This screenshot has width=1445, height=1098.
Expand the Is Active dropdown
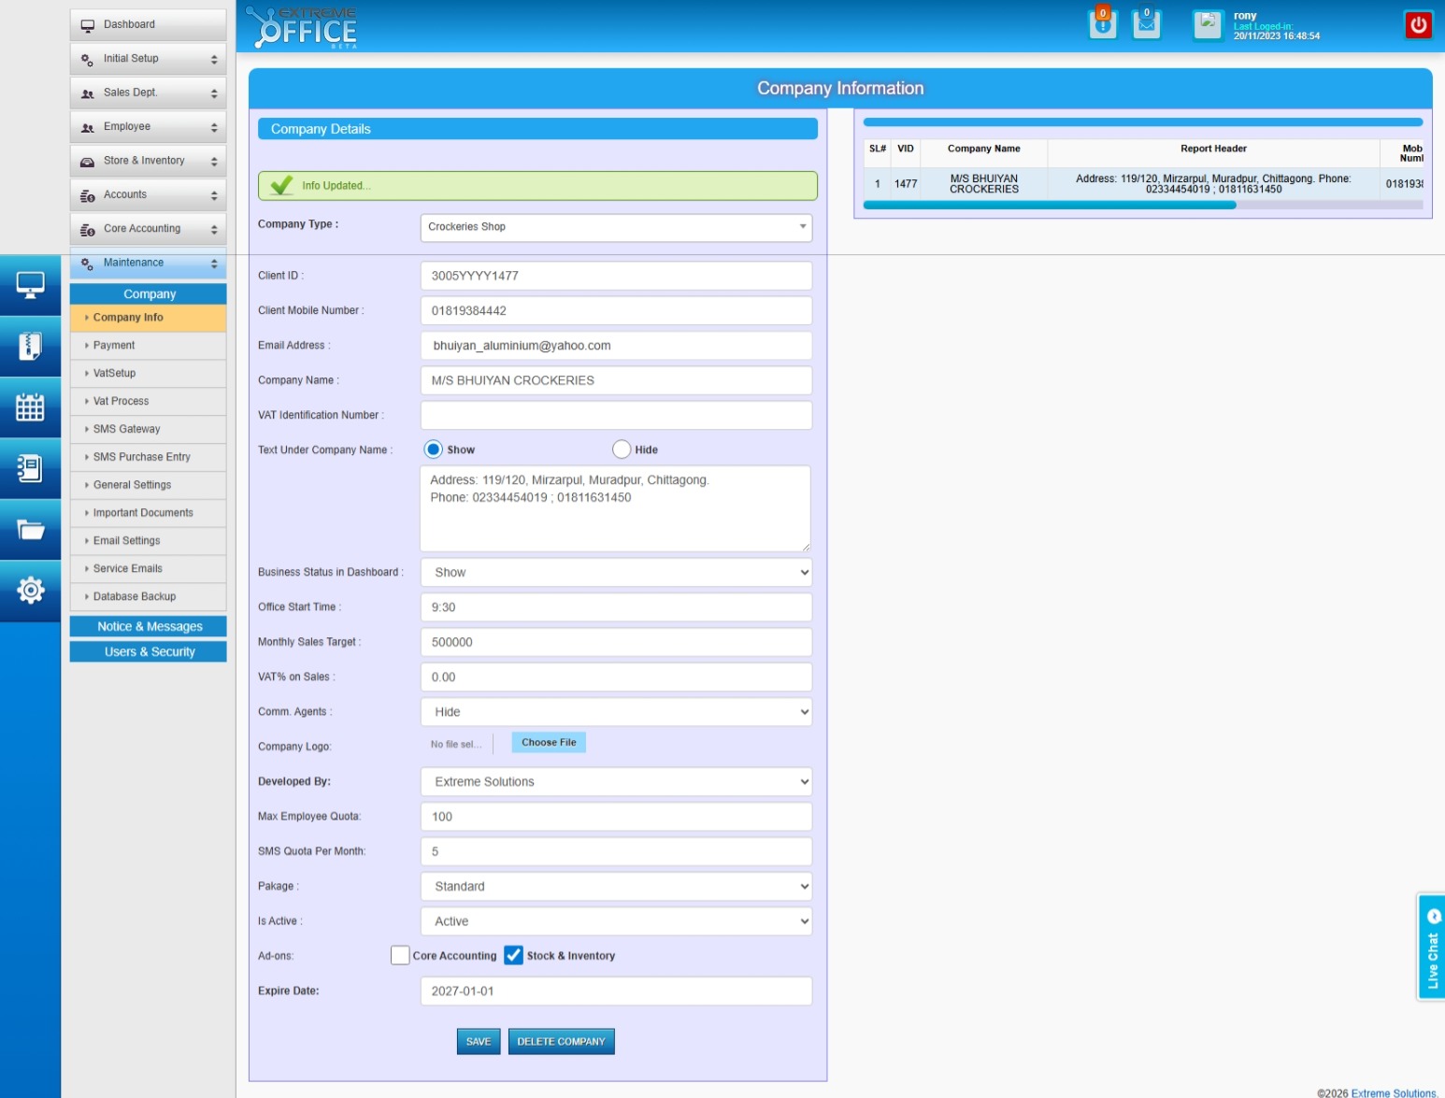click(616, 921)
